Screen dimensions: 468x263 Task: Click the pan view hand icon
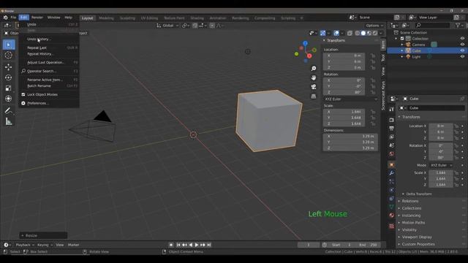coord(314,77)
